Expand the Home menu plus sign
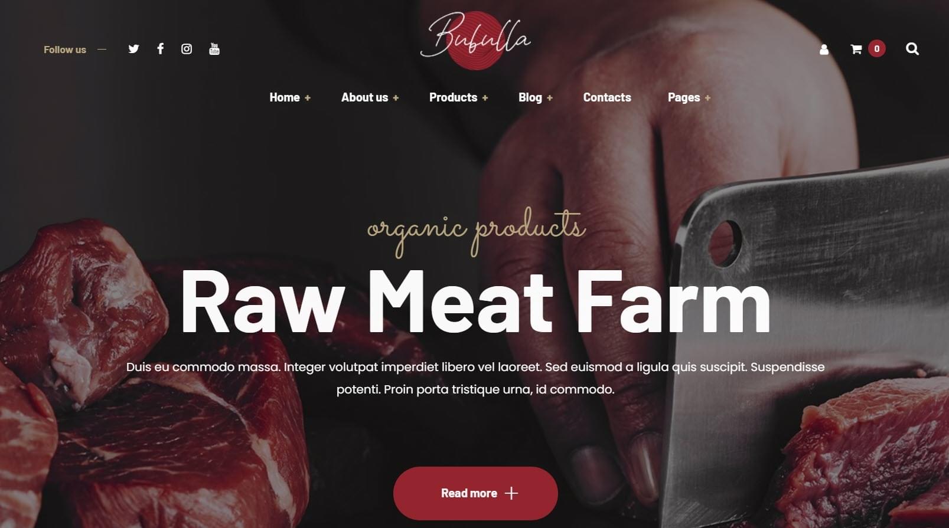949x528 pixels. (x=308, y=98)
